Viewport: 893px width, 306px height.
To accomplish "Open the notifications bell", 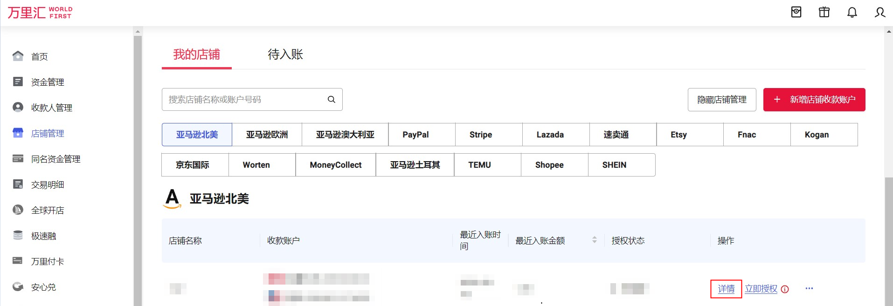I will [x=852, y=12].
